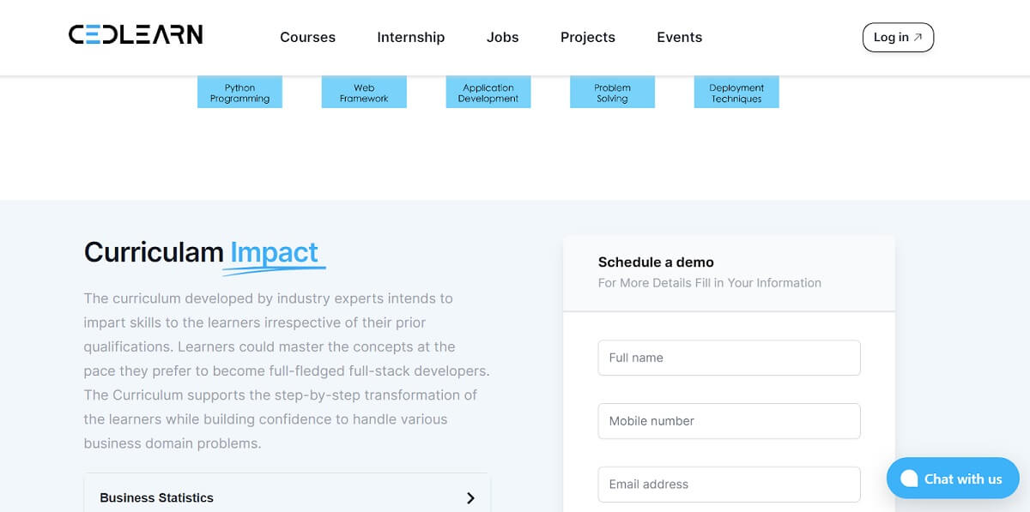The image size is (1030, 512).
Task: Select the Web Framework skill tag
Action: 364,91
